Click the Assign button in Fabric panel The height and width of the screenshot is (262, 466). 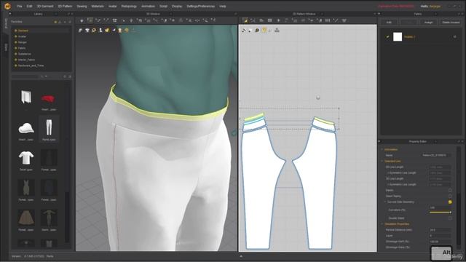[428, 23]
